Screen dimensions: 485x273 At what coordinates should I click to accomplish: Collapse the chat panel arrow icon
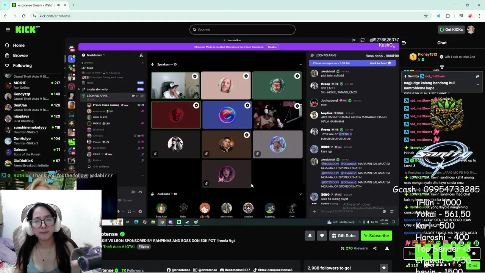tap(404, 43)
